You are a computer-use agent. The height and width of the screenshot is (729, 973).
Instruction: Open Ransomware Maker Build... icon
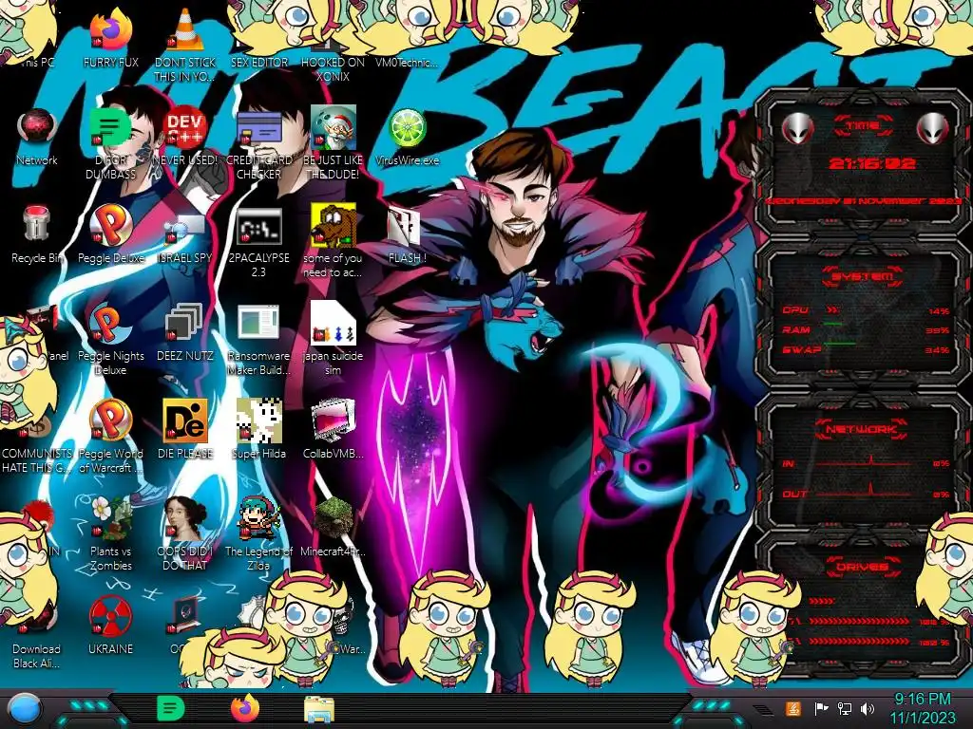click(x=259, y=324)
